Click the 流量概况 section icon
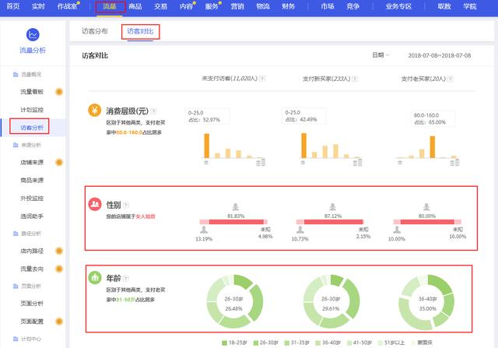Screen dimensions: 498x348 16,75
